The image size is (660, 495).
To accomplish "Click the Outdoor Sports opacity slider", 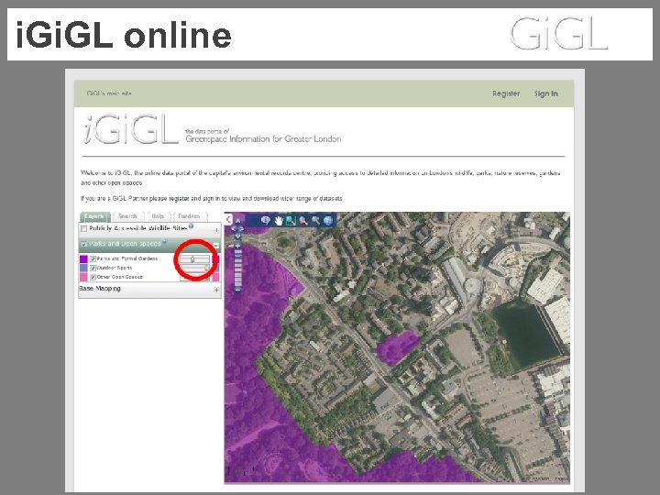I will pyautogui.click(x=194, y=269).
